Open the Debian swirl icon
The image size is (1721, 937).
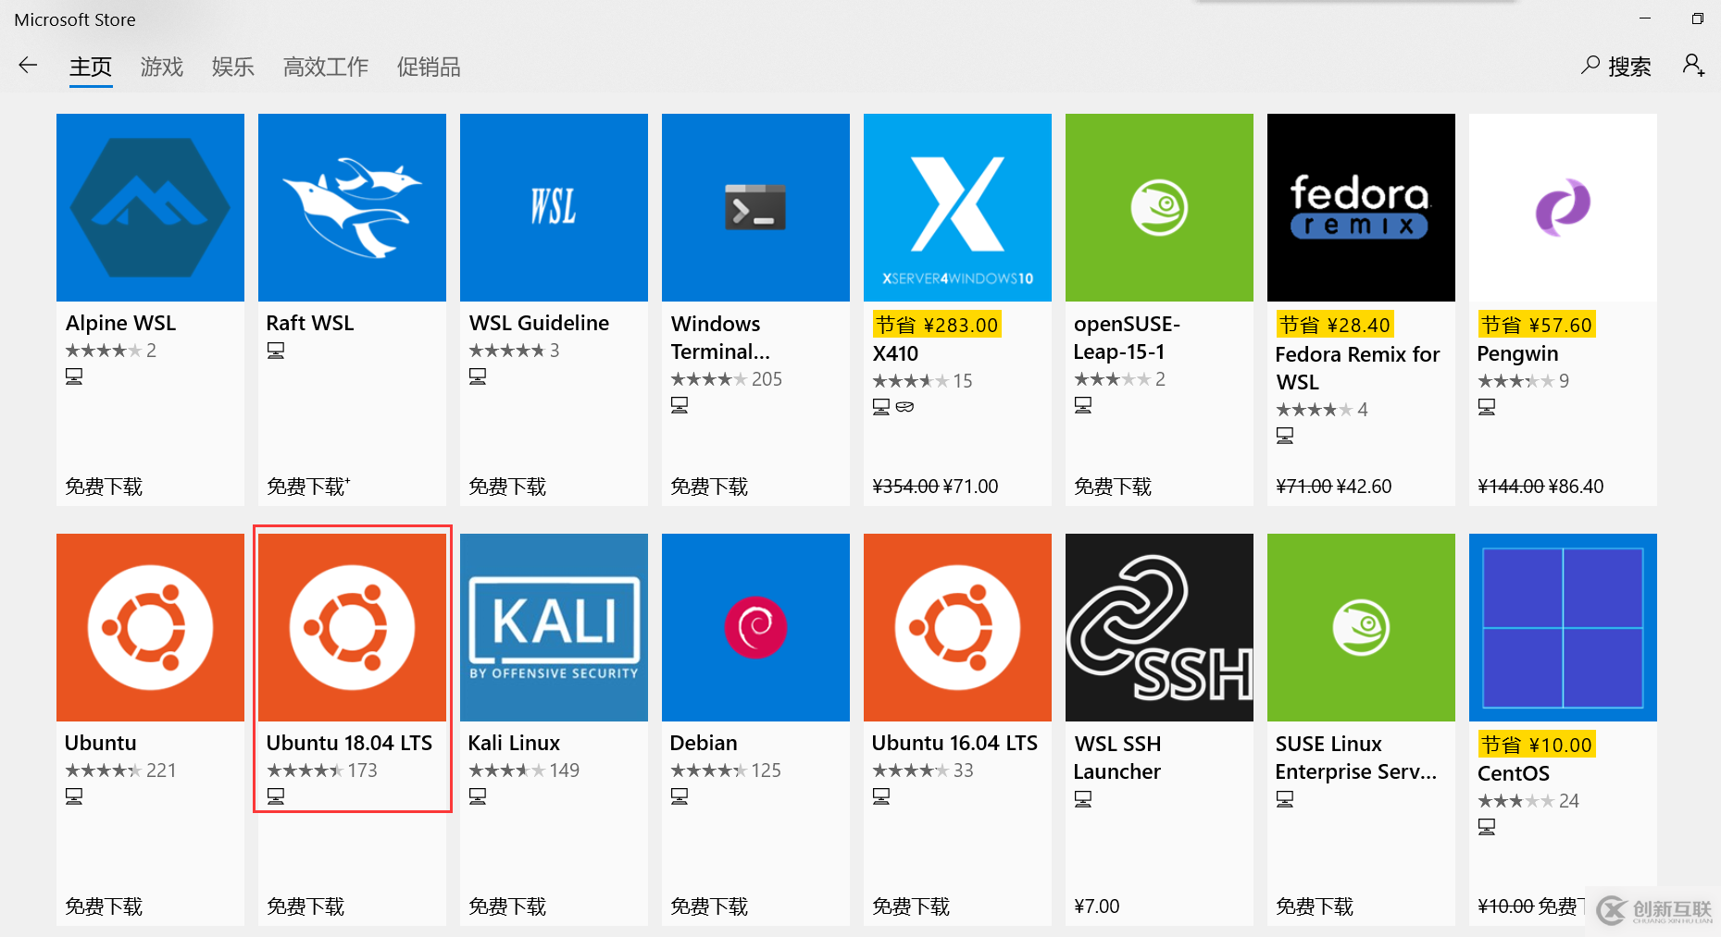tap(755, 627)
